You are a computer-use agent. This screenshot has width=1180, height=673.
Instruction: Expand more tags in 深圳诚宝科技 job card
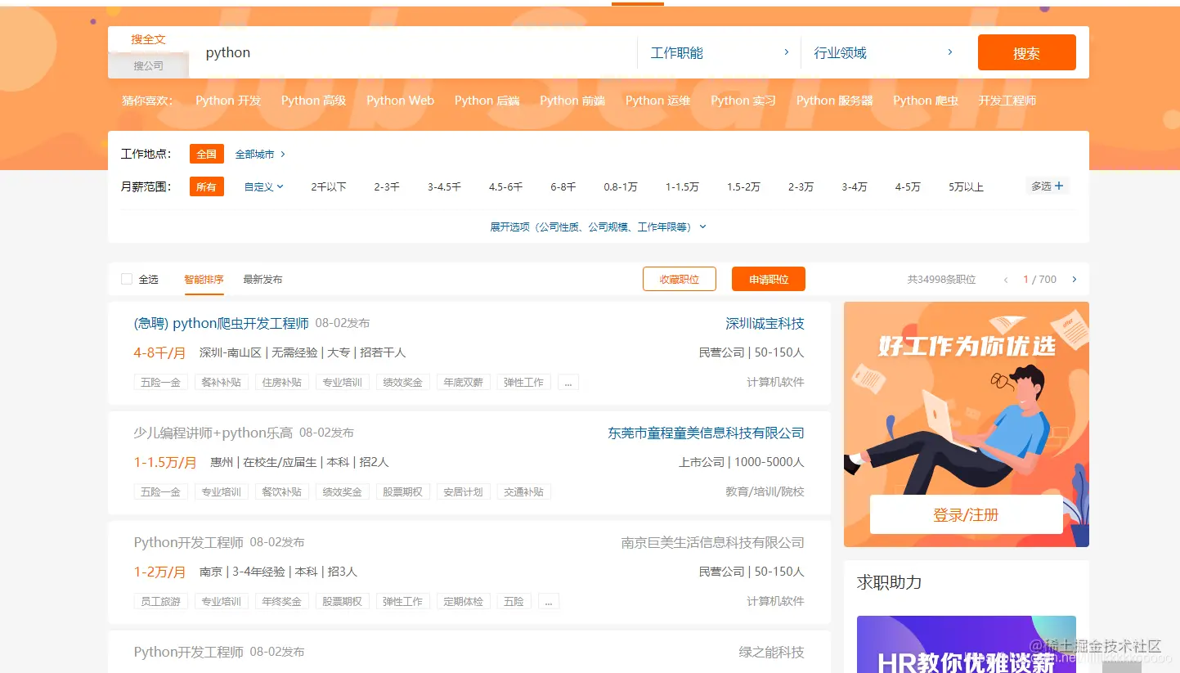click(x=568, y=382)
